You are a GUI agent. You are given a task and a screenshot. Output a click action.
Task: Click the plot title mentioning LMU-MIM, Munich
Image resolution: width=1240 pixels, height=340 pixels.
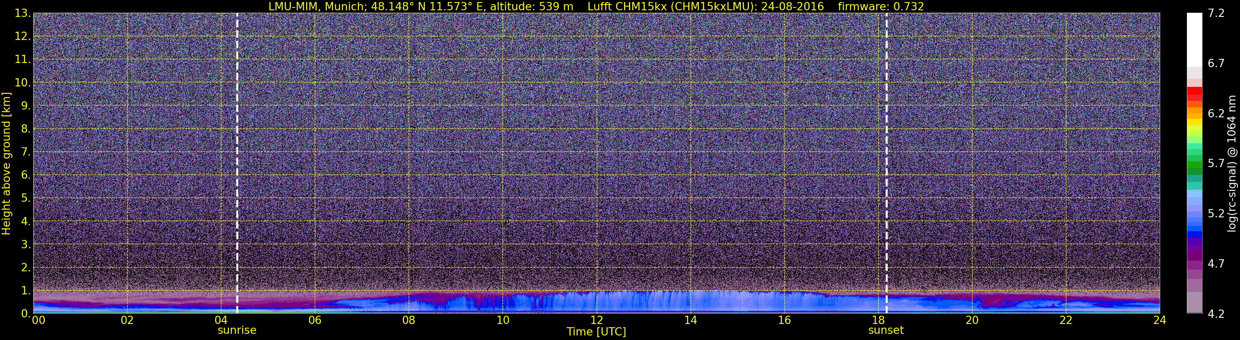(596, 6)
